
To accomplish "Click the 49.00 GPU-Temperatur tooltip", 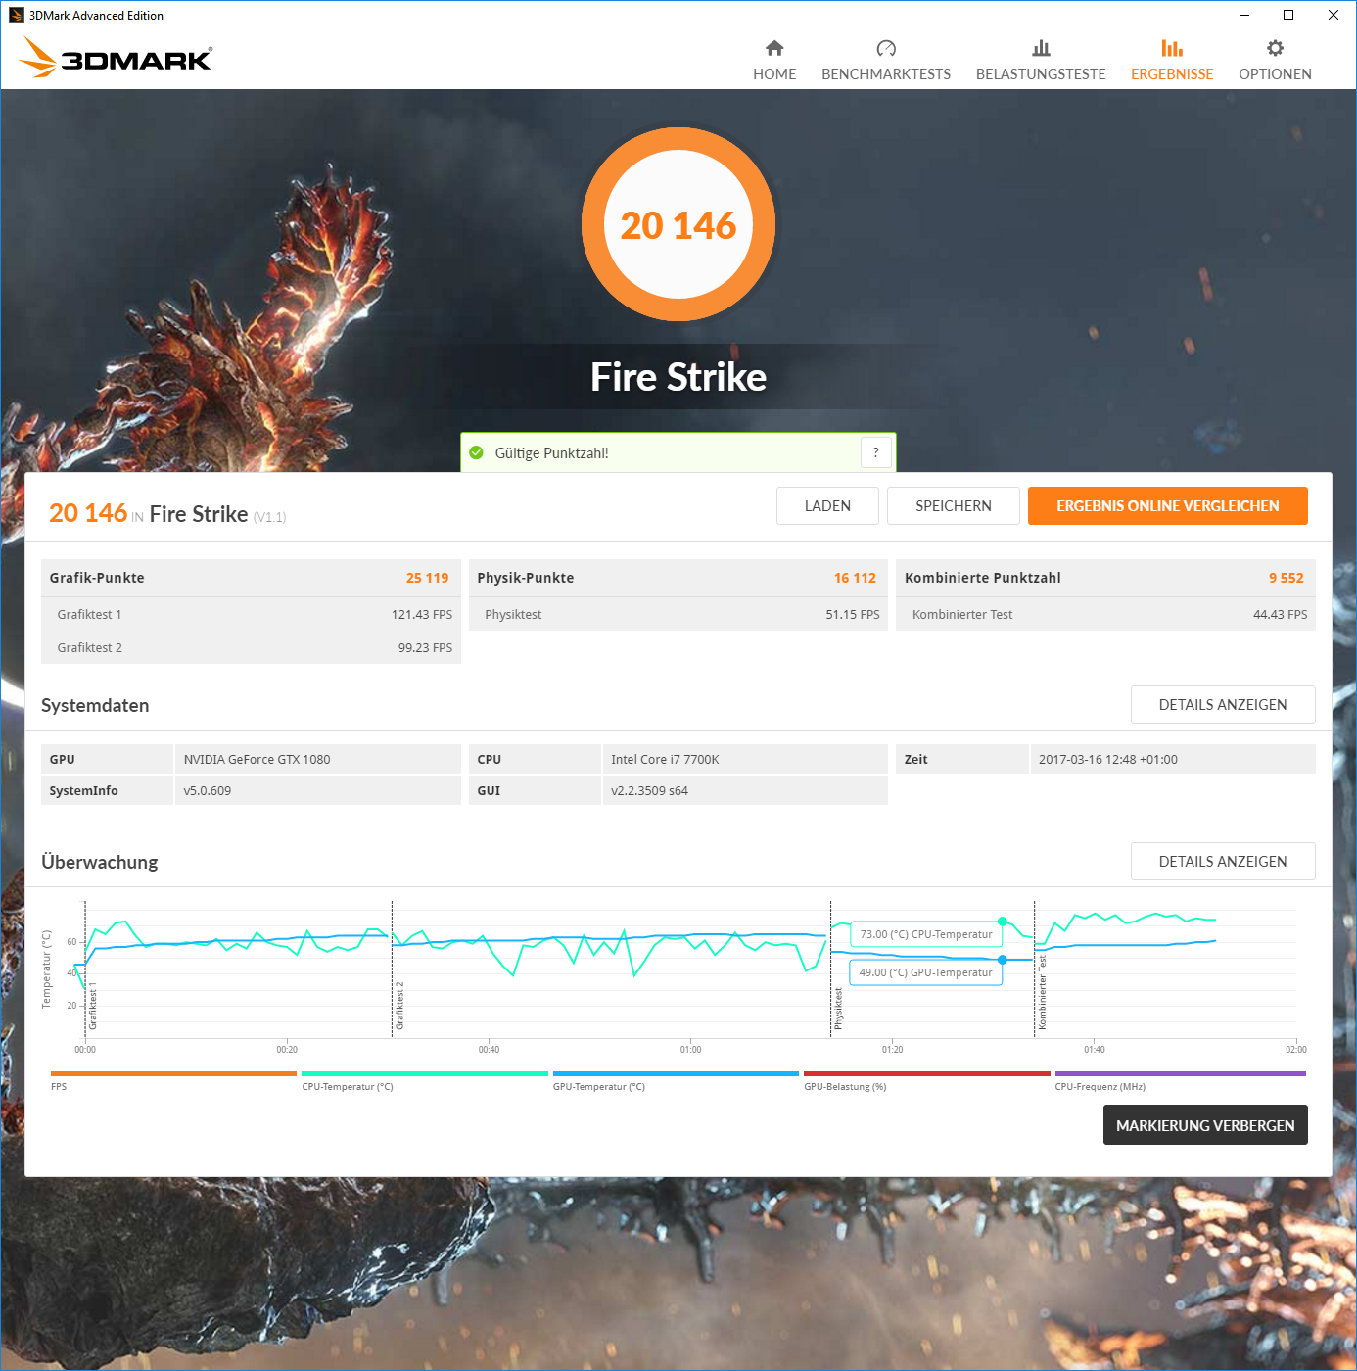I will (926, 972).
